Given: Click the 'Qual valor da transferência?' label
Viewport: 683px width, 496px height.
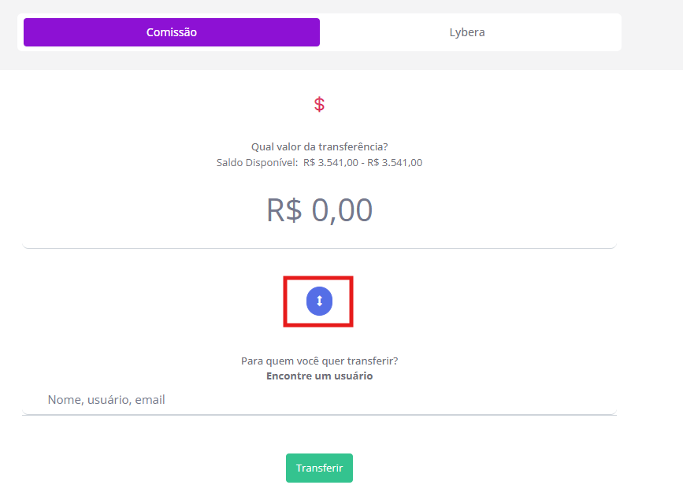Looking at the screenshot, I should tap(319, 146).
